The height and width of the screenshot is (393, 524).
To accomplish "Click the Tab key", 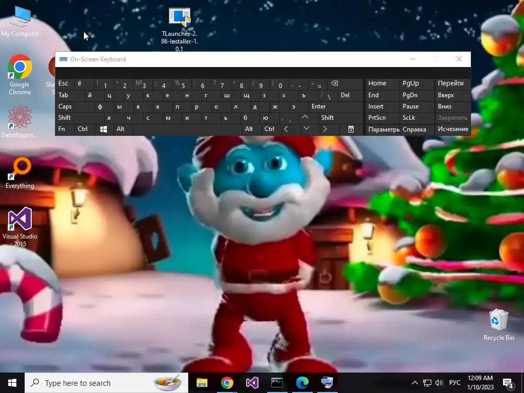I will [x=70, y=95].
